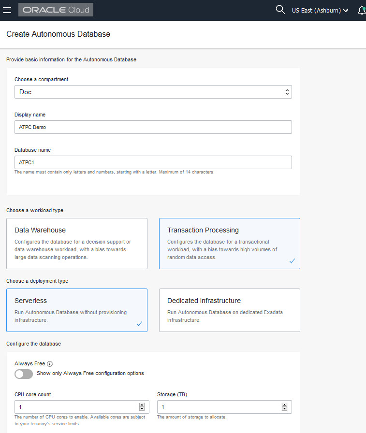
Task: Click 'The amount of storage to allocate.' hint
Action: [191, 417]
